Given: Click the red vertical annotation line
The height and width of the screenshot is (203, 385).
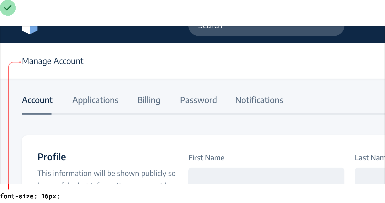Looking at the screenshot, I should click(x=9, y=125).
